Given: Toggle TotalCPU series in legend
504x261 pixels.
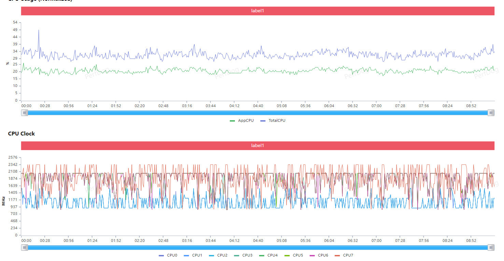Looking at the screenshot, I should (273, 120).
